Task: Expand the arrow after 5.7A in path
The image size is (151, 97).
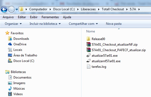Action: tap(139, 9)
